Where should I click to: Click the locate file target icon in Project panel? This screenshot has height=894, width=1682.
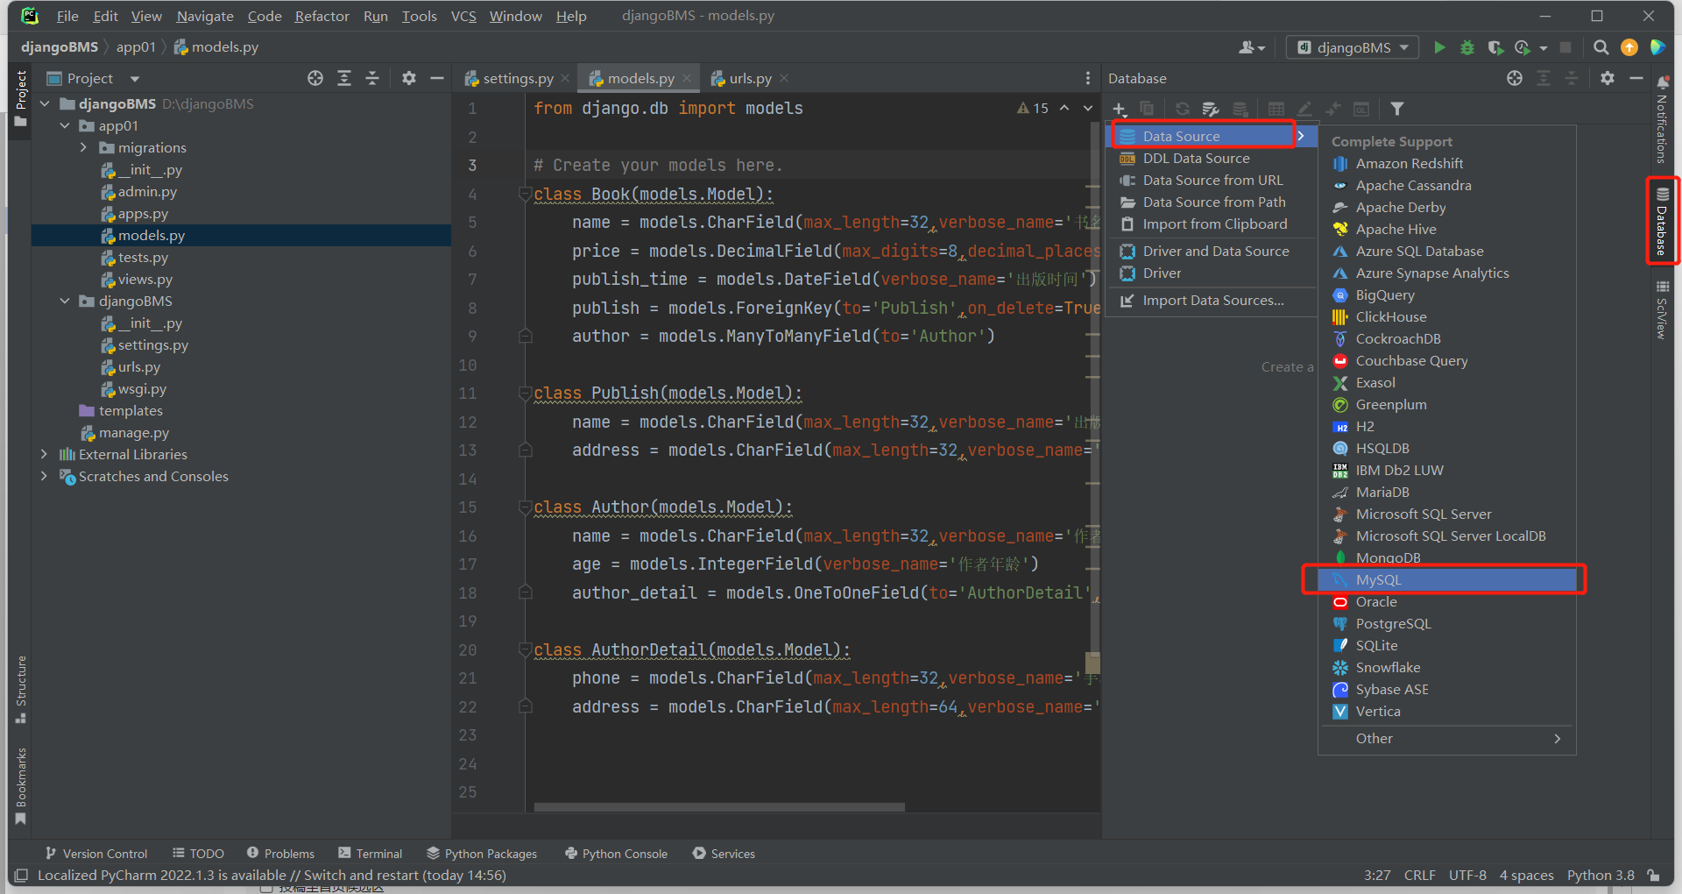pyautogui.click(x=315, y=78)
